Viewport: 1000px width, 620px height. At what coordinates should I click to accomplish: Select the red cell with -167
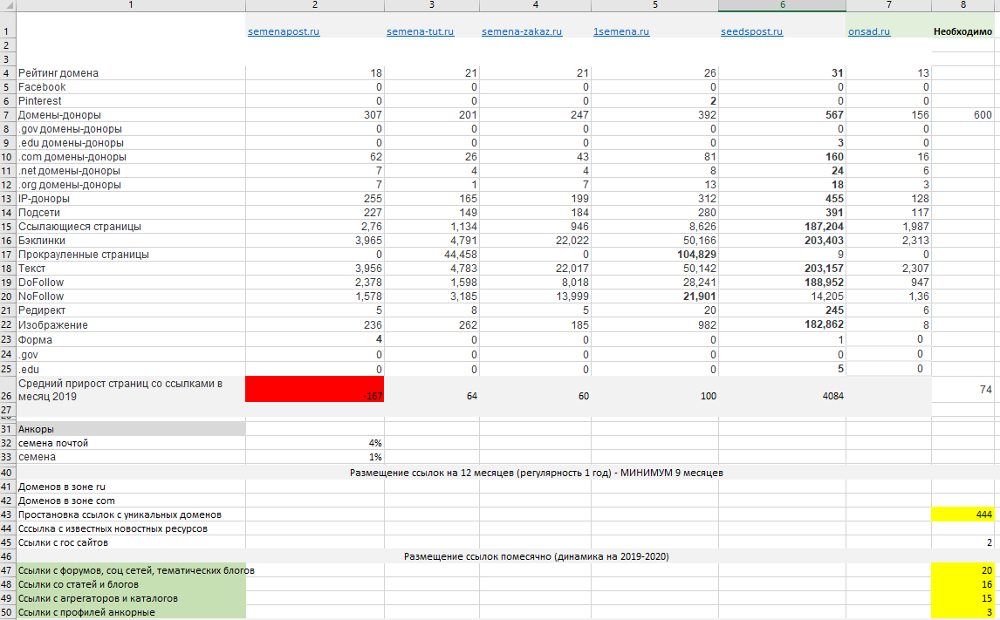314,389
